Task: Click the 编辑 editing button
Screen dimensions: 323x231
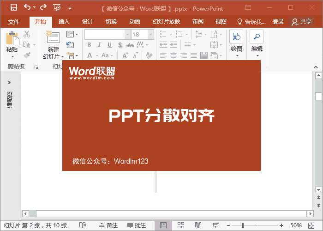Action: click(x=257, y=43)
